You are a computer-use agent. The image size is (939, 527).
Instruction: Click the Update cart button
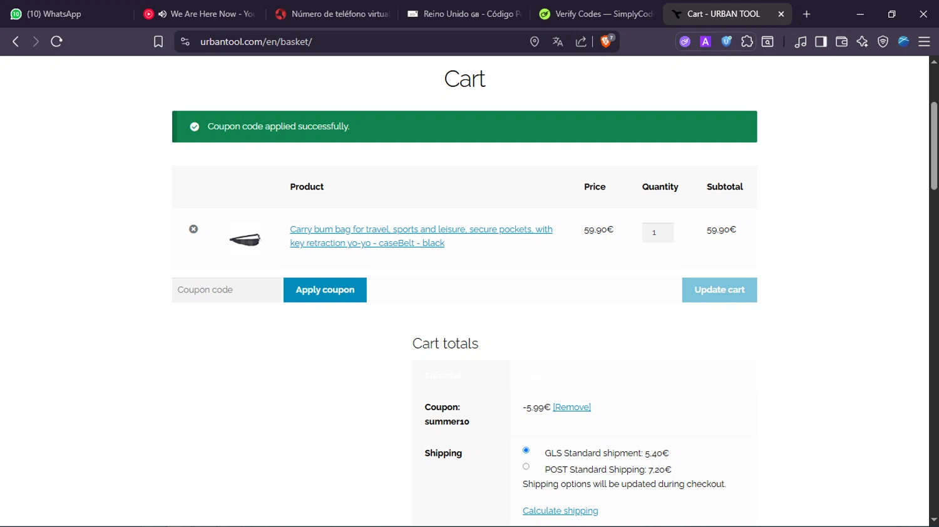[x=719, y=290]
